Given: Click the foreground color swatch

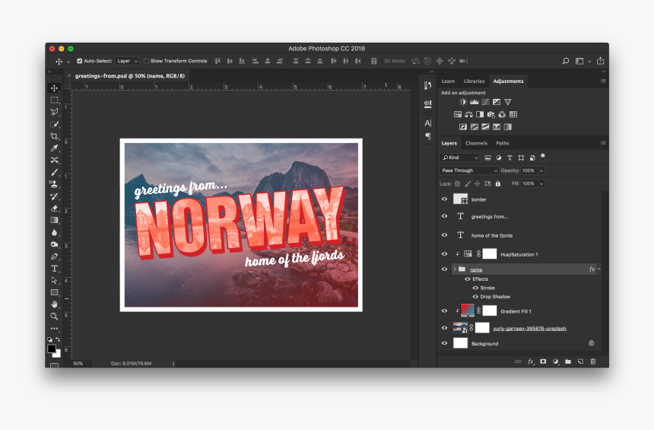Looking at the screenshot, I should click(52, 349).
